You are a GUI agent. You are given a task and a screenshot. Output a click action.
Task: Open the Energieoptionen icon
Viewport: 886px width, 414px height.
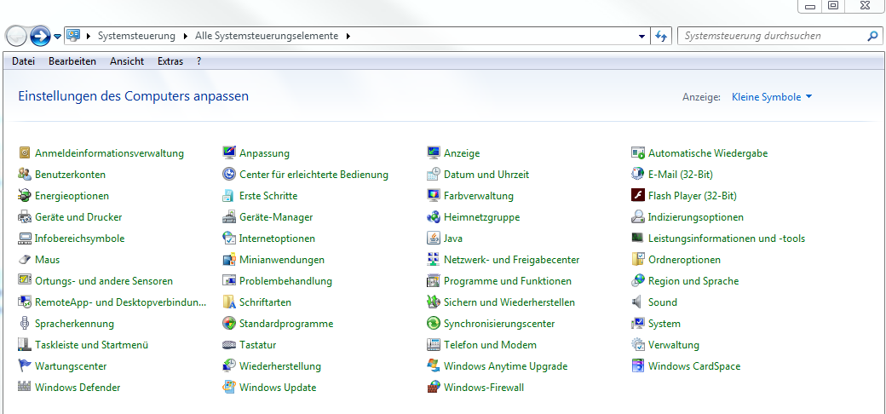25,196
